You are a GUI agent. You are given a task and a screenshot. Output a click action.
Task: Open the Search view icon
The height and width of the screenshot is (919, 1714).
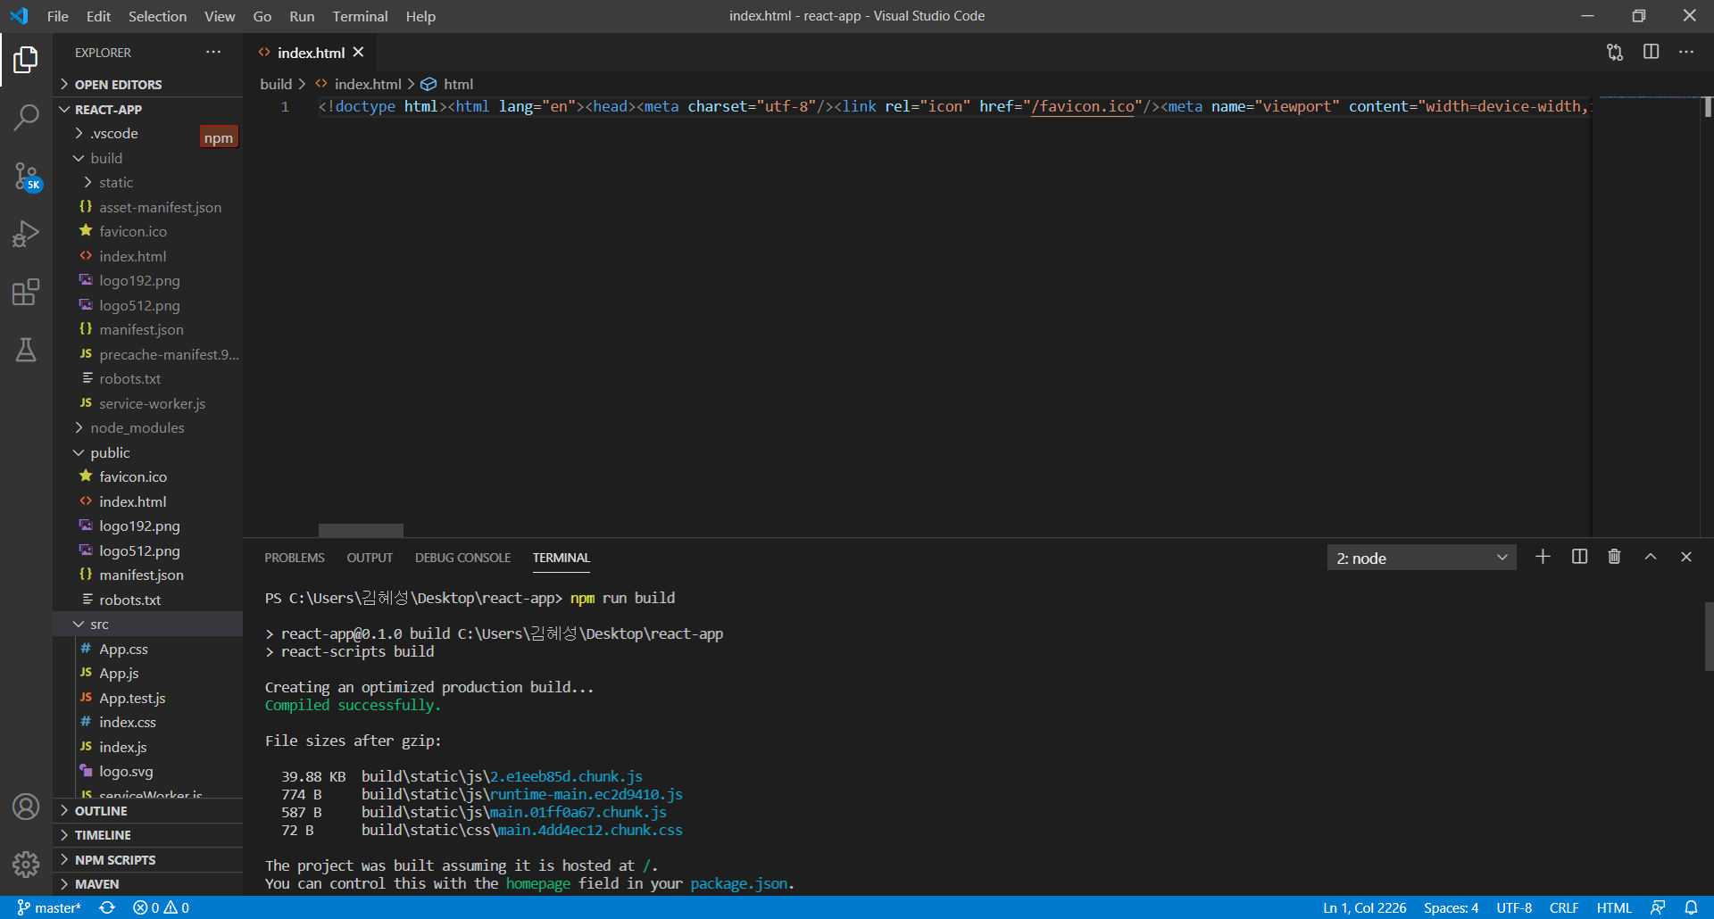tap(26, 117)
